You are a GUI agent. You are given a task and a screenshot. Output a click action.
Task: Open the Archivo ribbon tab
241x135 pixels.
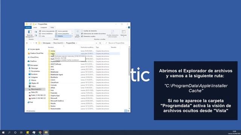pyautogui.click(x=28, y=27)
